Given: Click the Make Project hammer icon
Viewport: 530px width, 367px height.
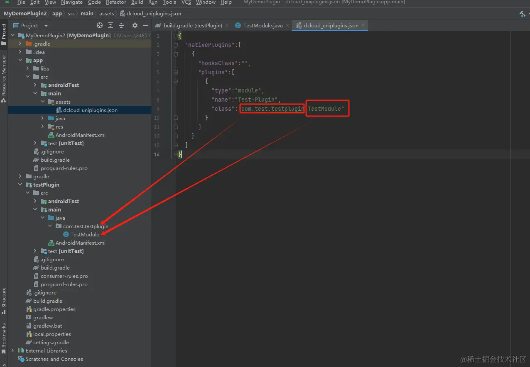Looking at the screenshot, I should coord(522,14).
